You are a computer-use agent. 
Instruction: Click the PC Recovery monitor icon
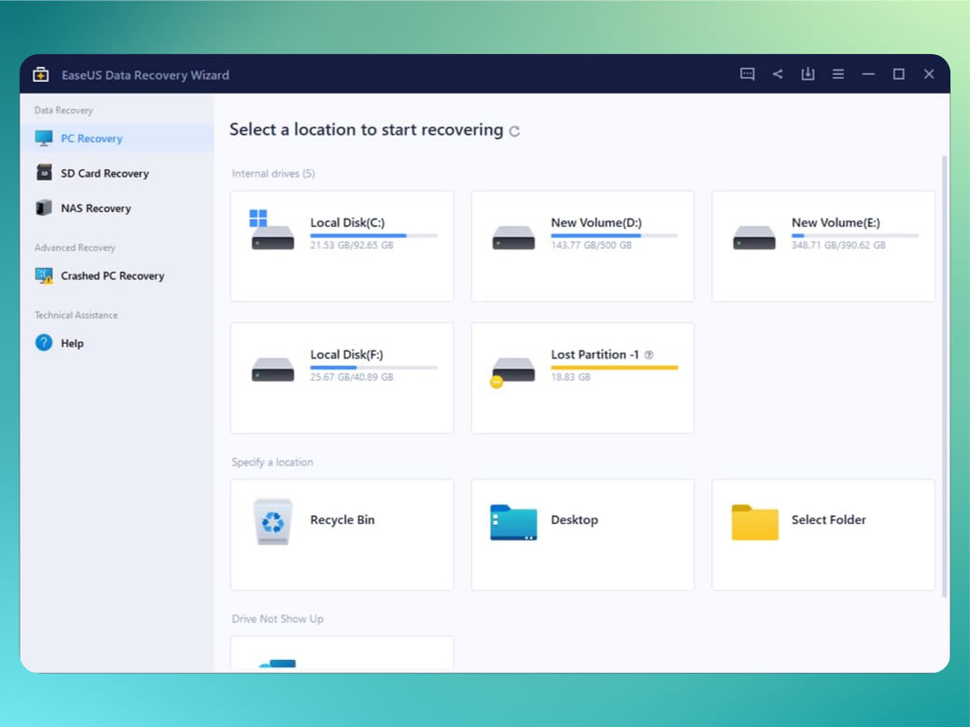(x=44, y=139)
